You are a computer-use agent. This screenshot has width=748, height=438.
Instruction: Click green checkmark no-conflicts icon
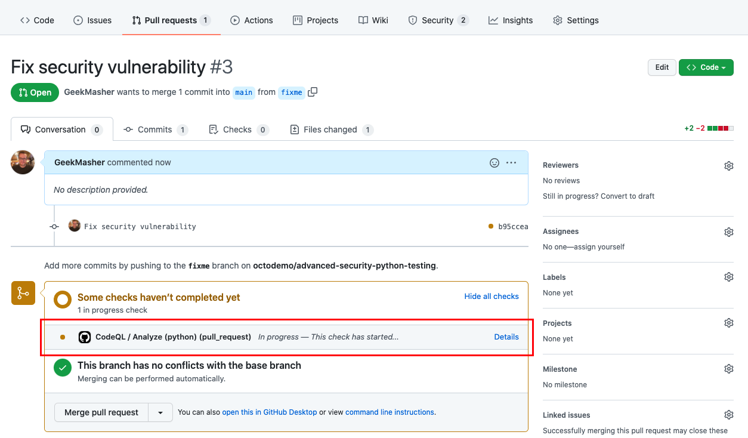[x=63, y=368]
